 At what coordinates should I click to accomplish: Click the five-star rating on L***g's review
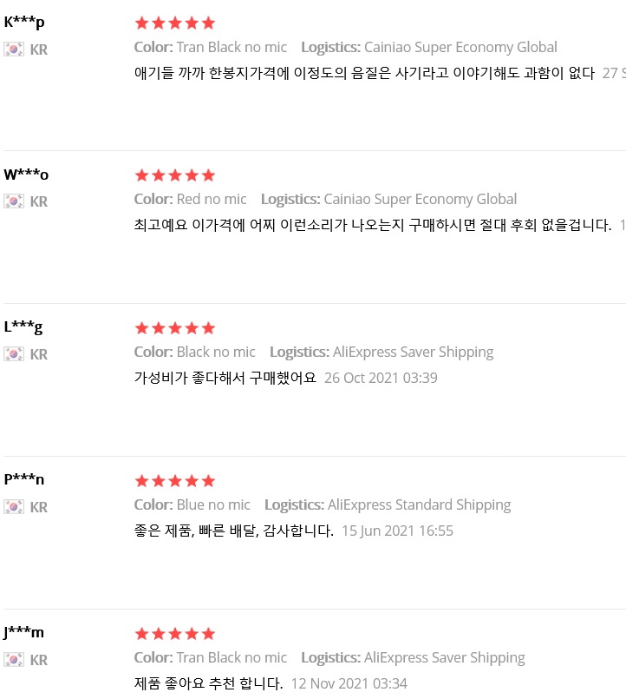[x=175, y=328]
